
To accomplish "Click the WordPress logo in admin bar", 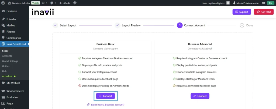I will click(3, 3).
